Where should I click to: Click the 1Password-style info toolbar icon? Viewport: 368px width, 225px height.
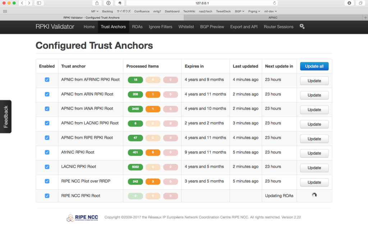(108, 3)
